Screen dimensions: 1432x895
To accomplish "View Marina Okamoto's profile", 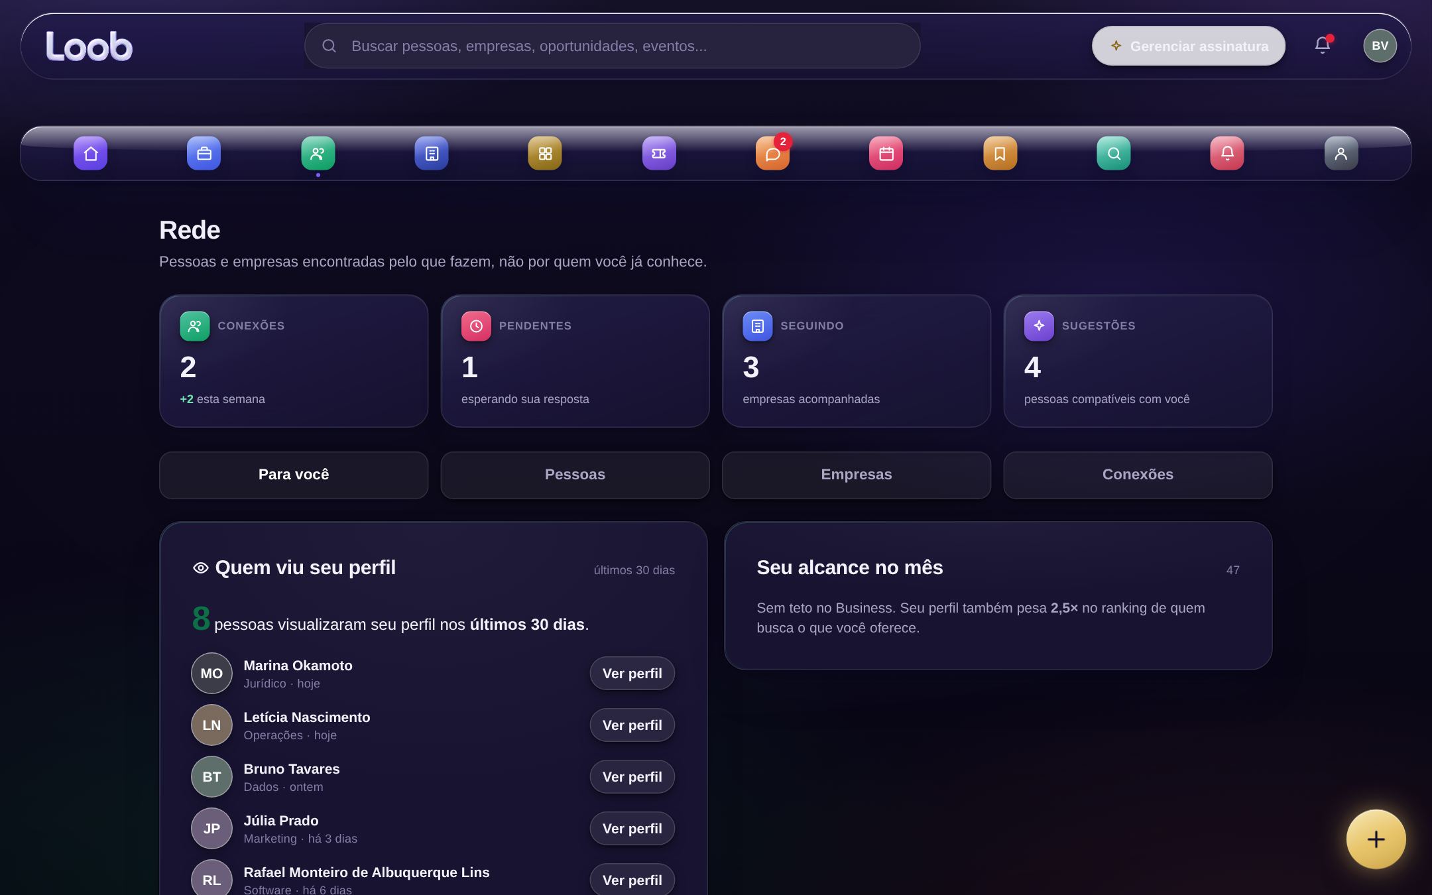I will (x=632, y=673).
